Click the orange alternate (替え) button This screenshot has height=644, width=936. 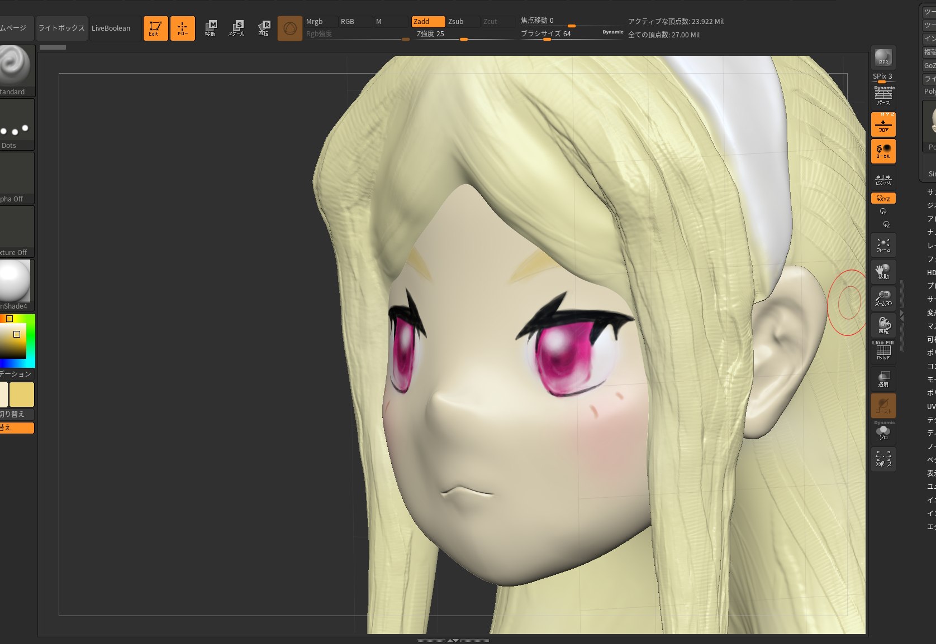pos(17,427)
